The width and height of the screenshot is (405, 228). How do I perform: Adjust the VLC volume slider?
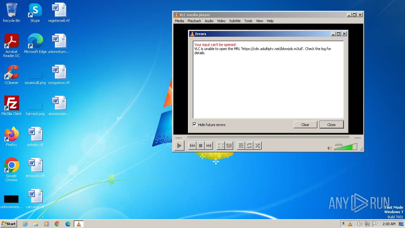click(x=346, y=147)
